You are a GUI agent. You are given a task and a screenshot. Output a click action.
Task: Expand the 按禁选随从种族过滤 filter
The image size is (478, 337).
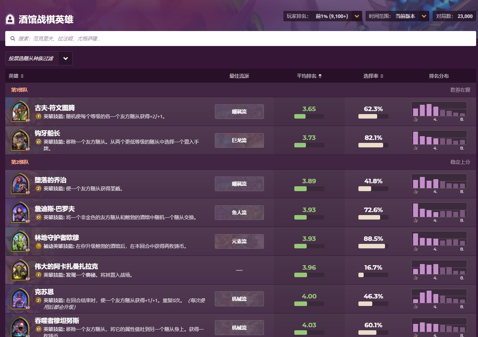(65, 58)
